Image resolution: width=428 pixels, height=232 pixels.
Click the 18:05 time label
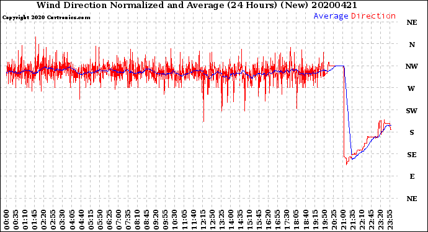click(296, 220)
